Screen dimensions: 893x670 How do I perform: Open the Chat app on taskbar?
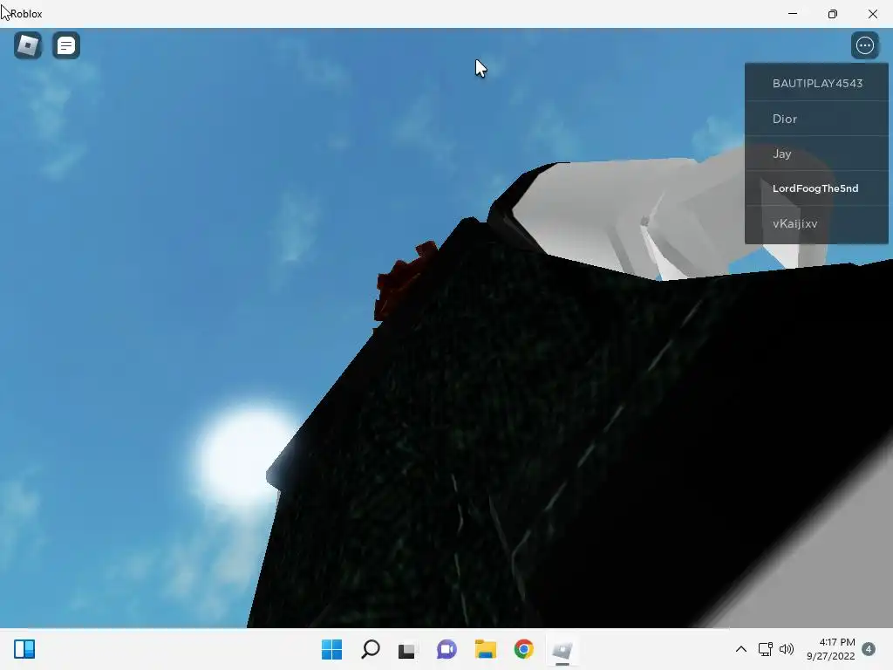tap(446, 649)
